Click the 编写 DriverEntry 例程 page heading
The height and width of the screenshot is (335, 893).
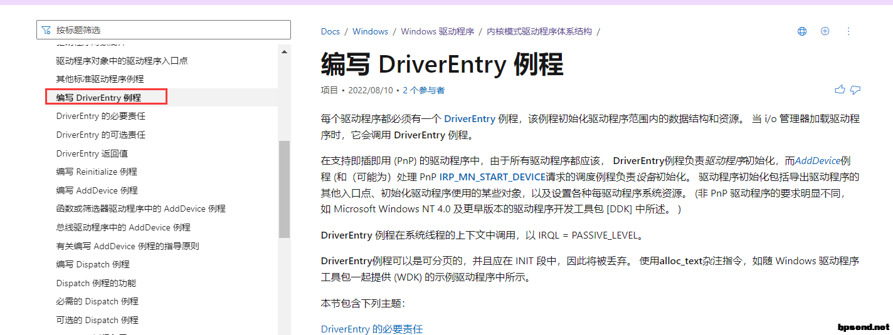442,64
